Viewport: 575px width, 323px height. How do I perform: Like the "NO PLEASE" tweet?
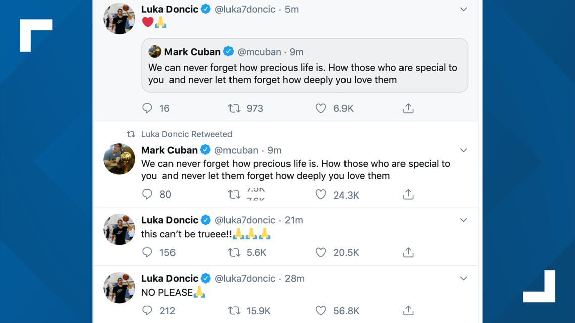click(x=321, y=311)
